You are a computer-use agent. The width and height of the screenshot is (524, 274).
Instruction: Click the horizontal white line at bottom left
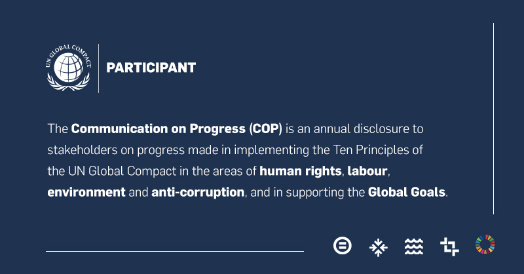pos(174,250)
